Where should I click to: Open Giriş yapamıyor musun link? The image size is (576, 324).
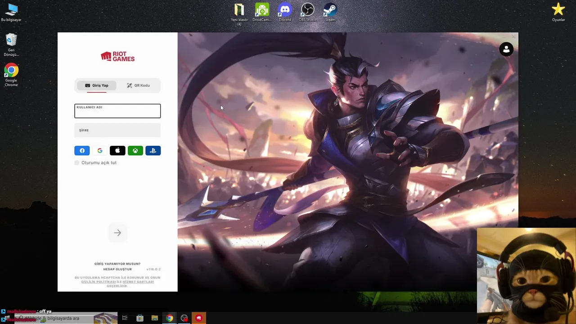click(117, 264)
